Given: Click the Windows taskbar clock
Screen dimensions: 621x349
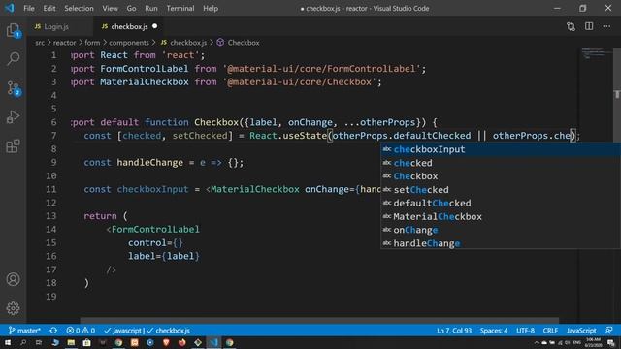Looking at the screenshot, I should (x=593, y=342).
